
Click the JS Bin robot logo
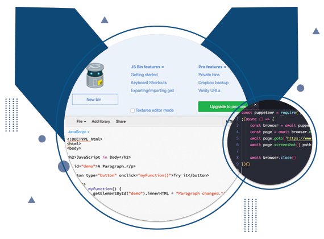95,76
